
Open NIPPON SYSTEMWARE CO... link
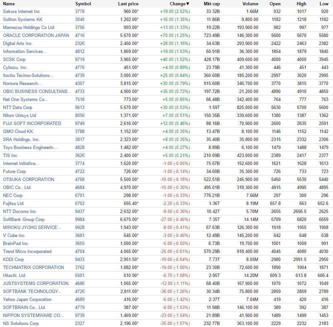point(33,316)
